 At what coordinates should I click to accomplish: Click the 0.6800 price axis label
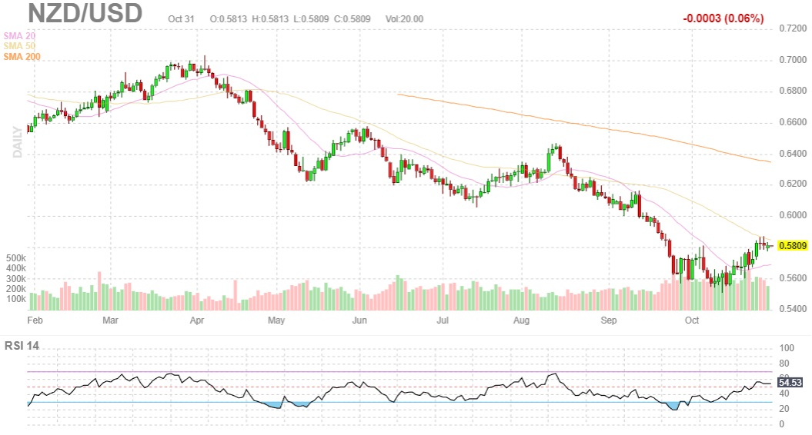[793, 91]
